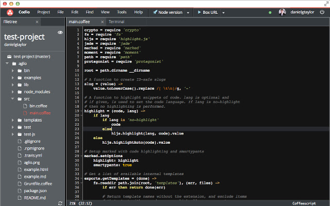Place cursor on line 10 root path code

[x=117, y=71]
